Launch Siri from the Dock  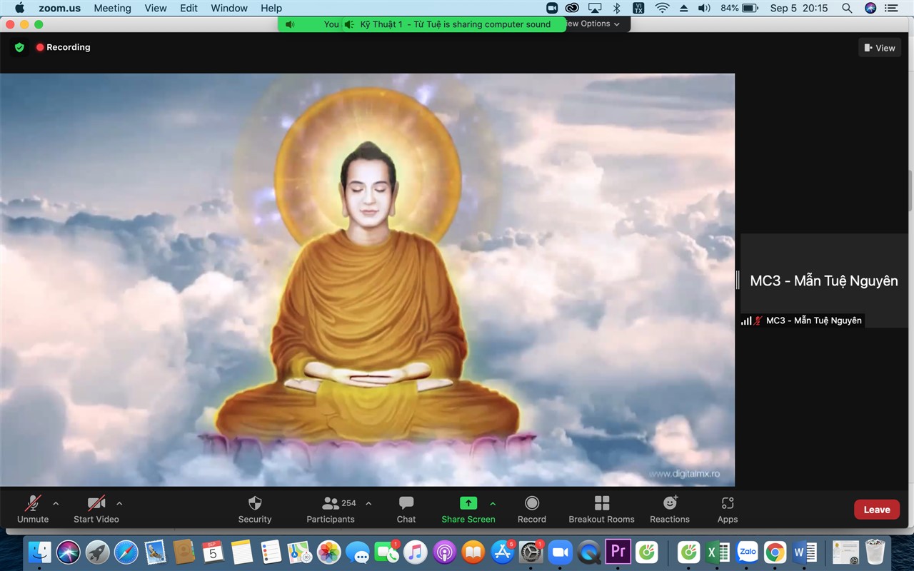coord(69,552)
